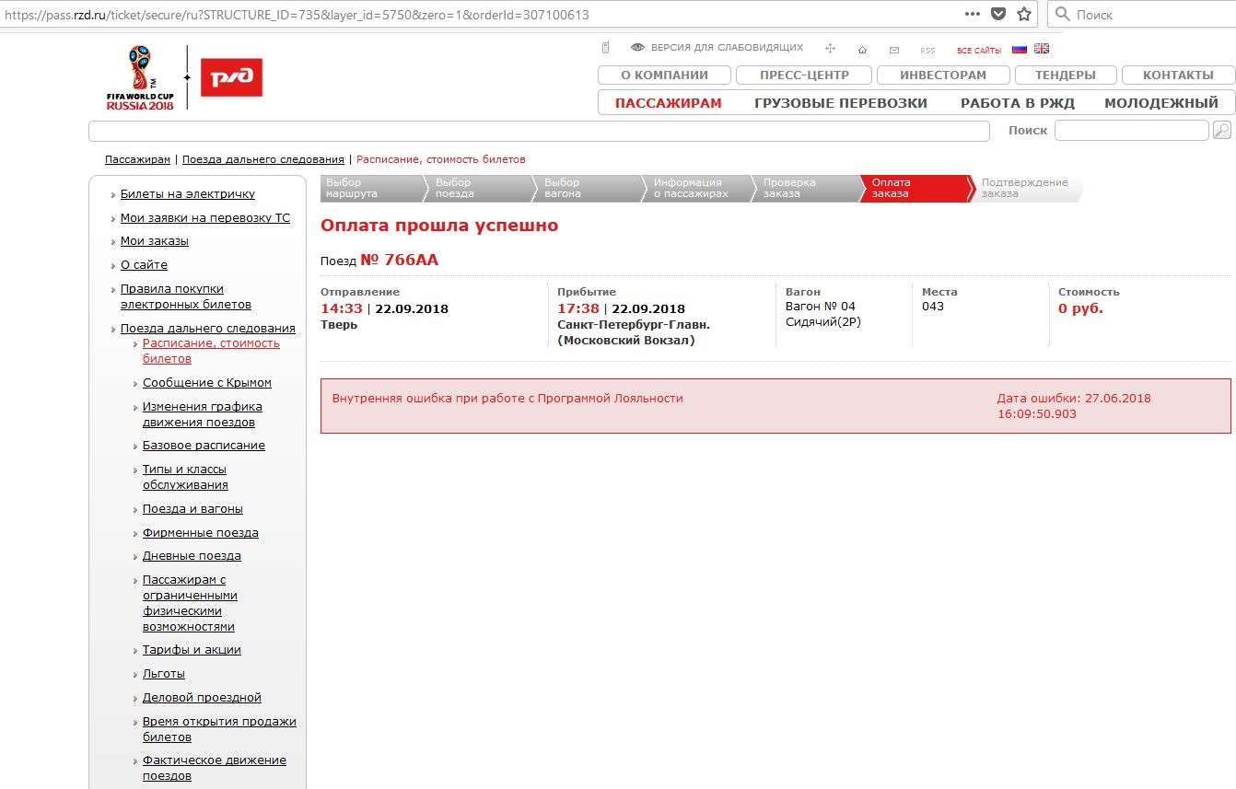Switch to English via UK flag
The width and height of the screenshot is (1236, 789).
(1042, 49)
